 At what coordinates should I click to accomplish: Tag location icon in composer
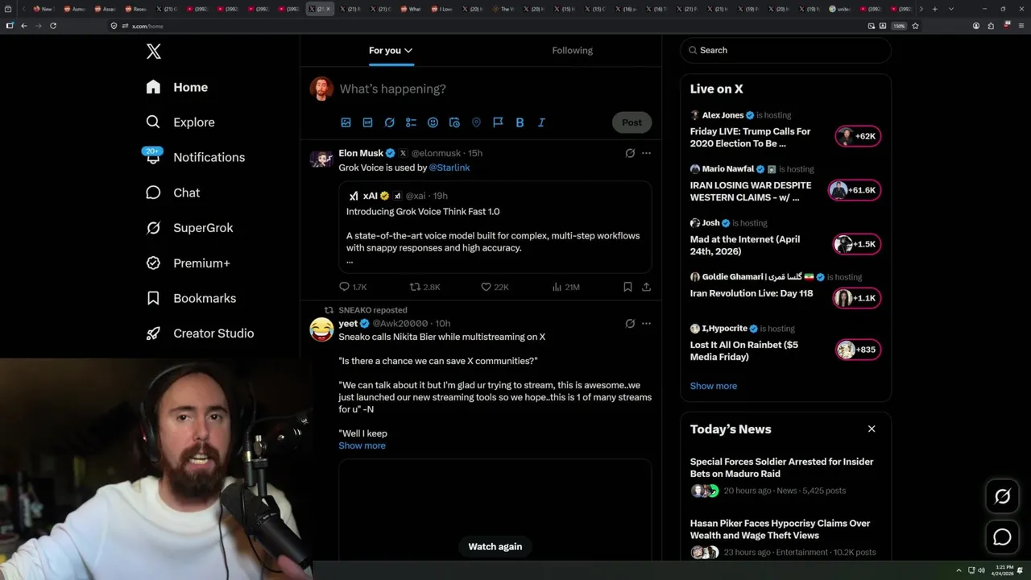(x=476, y=122)
